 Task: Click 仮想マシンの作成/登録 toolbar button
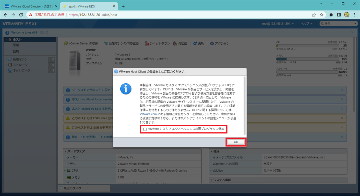[x=121, y=43]
